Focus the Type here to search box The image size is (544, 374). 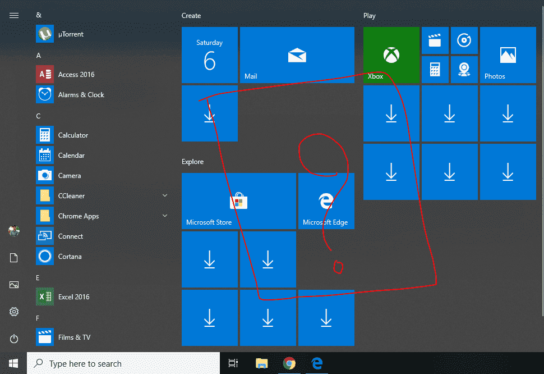123,363
